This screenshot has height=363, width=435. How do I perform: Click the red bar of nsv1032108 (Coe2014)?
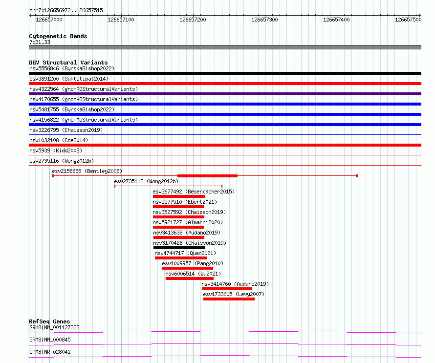coord(225,145)
